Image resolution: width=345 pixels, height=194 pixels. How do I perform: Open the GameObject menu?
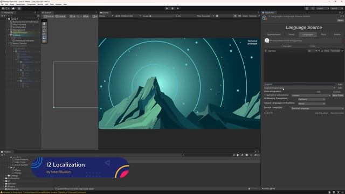tap(20, 4)
